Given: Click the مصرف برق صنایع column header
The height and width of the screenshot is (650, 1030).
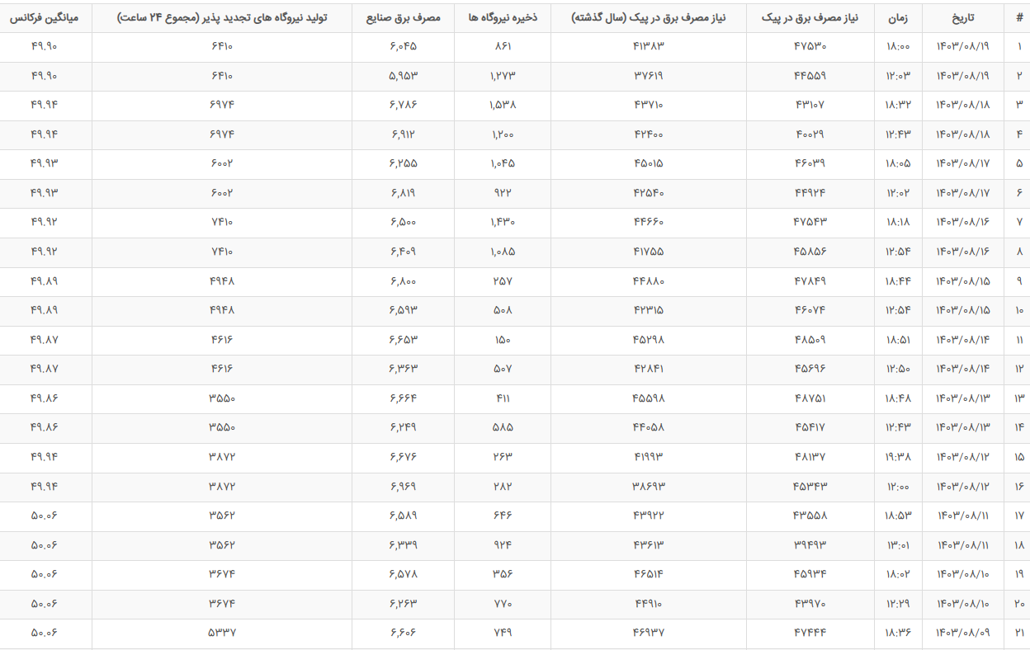Looking at the screenshot, I should [403, 17].
